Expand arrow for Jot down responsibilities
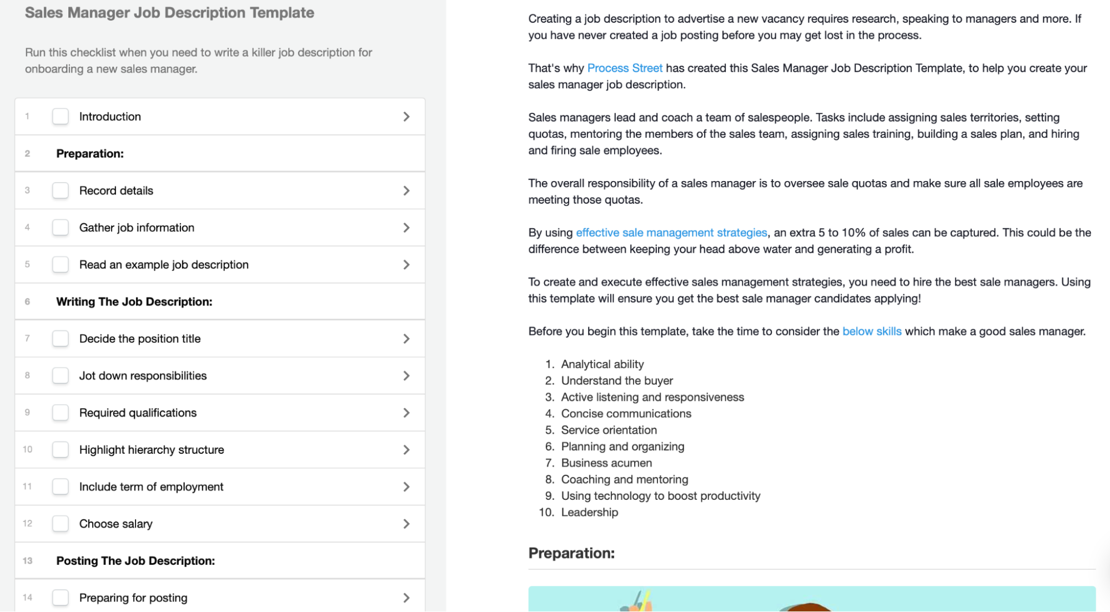The width and height of the screenshot is (1110, 612). click(x=406, y=375)
